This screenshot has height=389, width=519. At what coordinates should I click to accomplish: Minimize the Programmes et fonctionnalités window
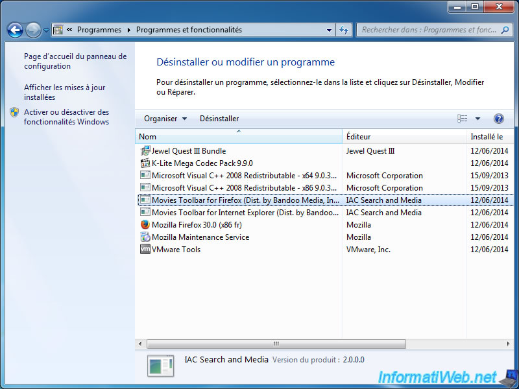click(458, 6)
